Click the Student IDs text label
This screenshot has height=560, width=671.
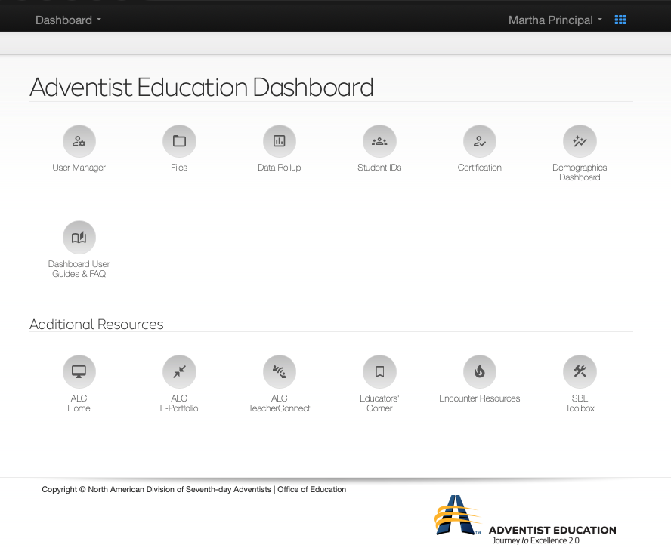tap(379, 168)
